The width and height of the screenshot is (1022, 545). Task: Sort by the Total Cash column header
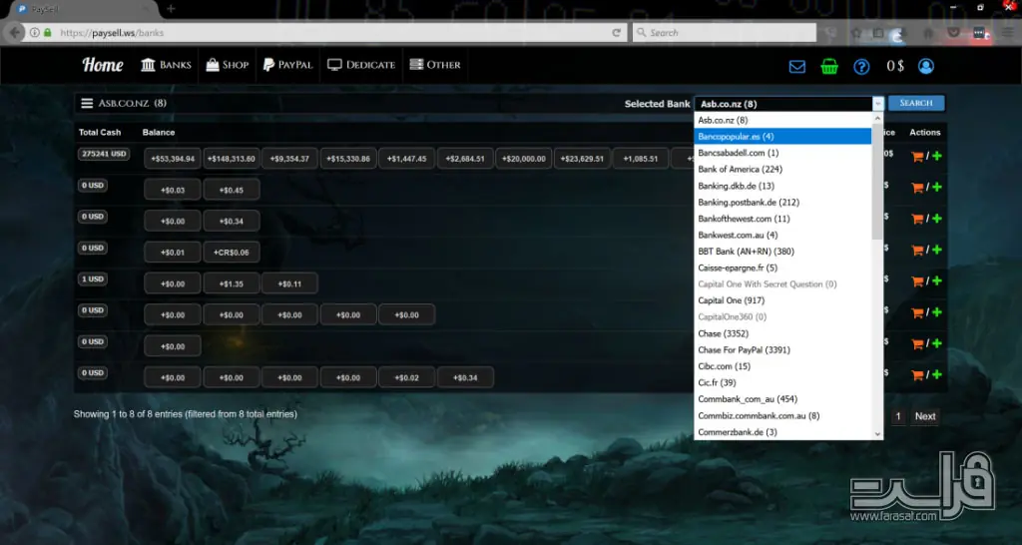point(100,133)
